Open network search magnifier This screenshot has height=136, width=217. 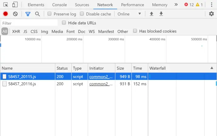37,14
